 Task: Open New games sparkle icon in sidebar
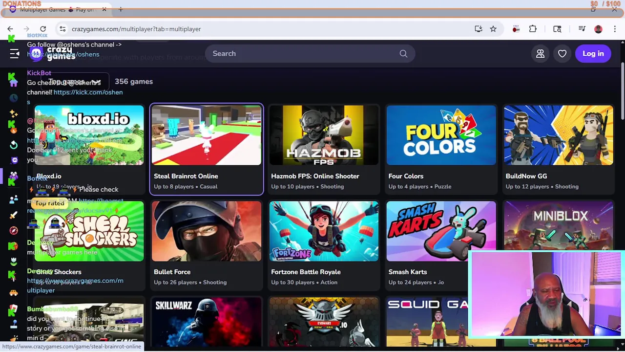click(x=14, y=113)
